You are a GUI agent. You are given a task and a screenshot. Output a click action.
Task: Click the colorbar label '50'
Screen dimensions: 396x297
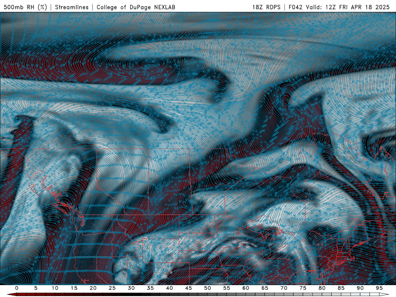click(x=207, y=288)
